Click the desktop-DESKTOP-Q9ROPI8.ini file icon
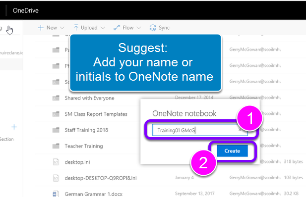This screenshot has height=197, width=306. pos(56,178)
